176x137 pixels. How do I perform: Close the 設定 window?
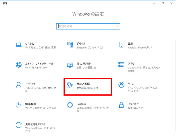pyautogui.click(x=172, y=3)
